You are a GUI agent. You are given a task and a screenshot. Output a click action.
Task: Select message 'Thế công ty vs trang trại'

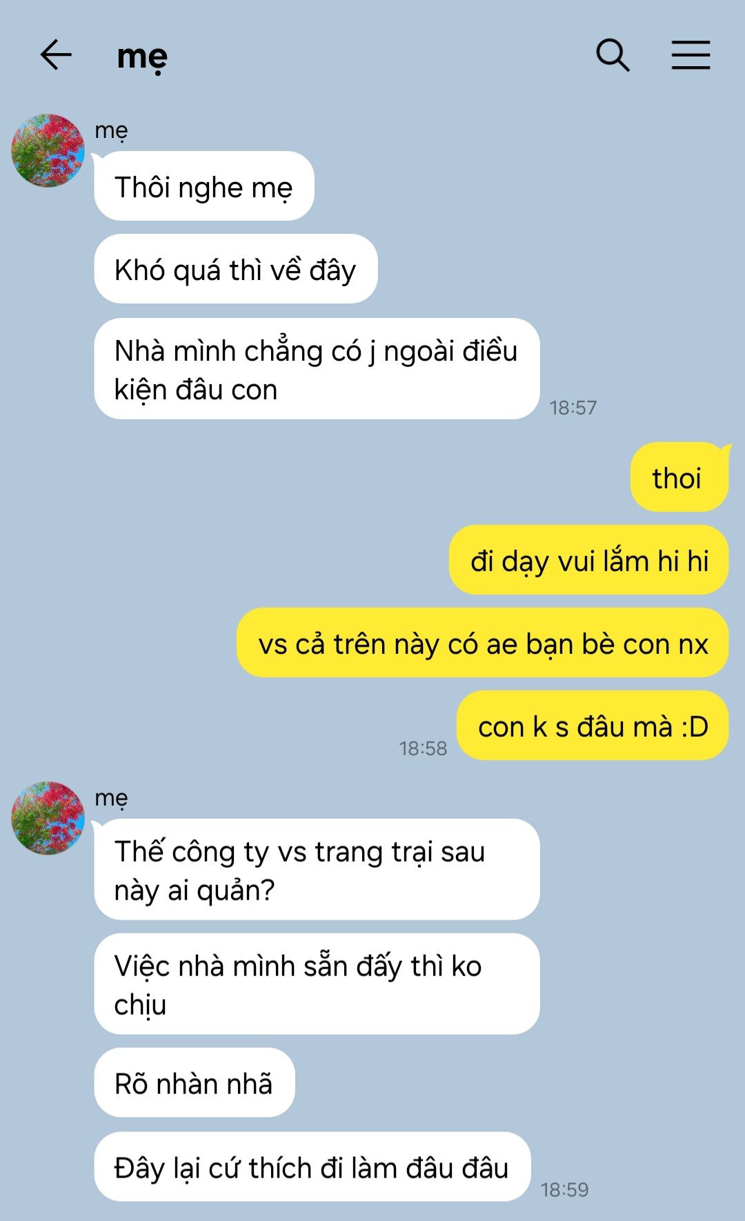coord(317,870)
